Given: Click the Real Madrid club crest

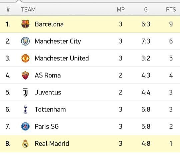Looking at the screenshot, I should point(25,143).
